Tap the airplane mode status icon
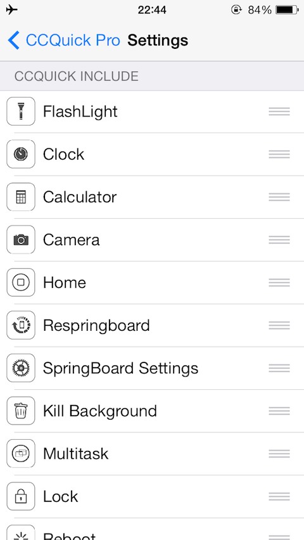The height and width of the screenshot is (540, 304). (x=12, y=10)
